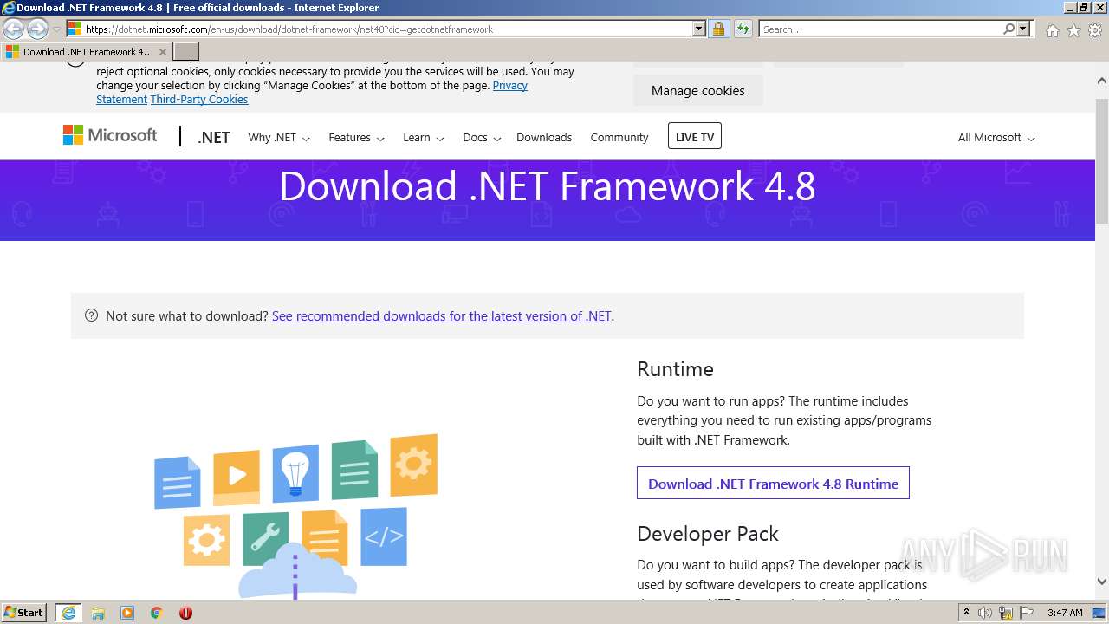
Task: Click the Microsoft logo
Action: tap(110, 135)
